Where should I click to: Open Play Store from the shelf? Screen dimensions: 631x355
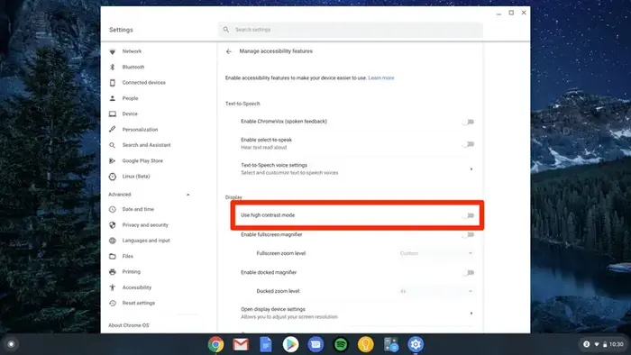click(290, 344)
